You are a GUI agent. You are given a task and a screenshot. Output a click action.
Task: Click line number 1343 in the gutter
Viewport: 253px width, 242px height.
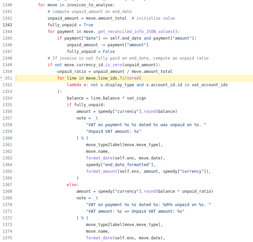point(7,25)
